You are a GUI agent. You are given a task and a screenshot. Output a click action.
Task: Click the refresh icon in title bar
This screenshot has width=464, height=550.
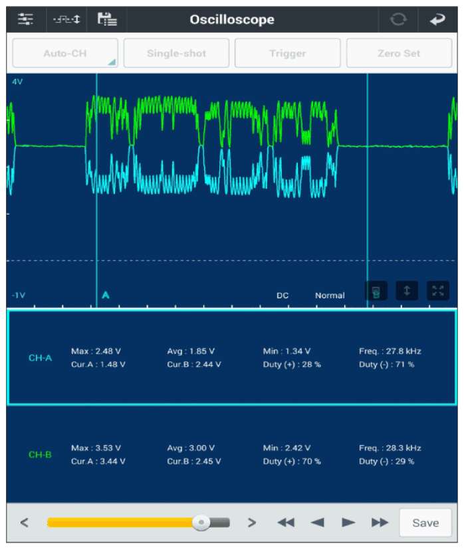(398, 19)
